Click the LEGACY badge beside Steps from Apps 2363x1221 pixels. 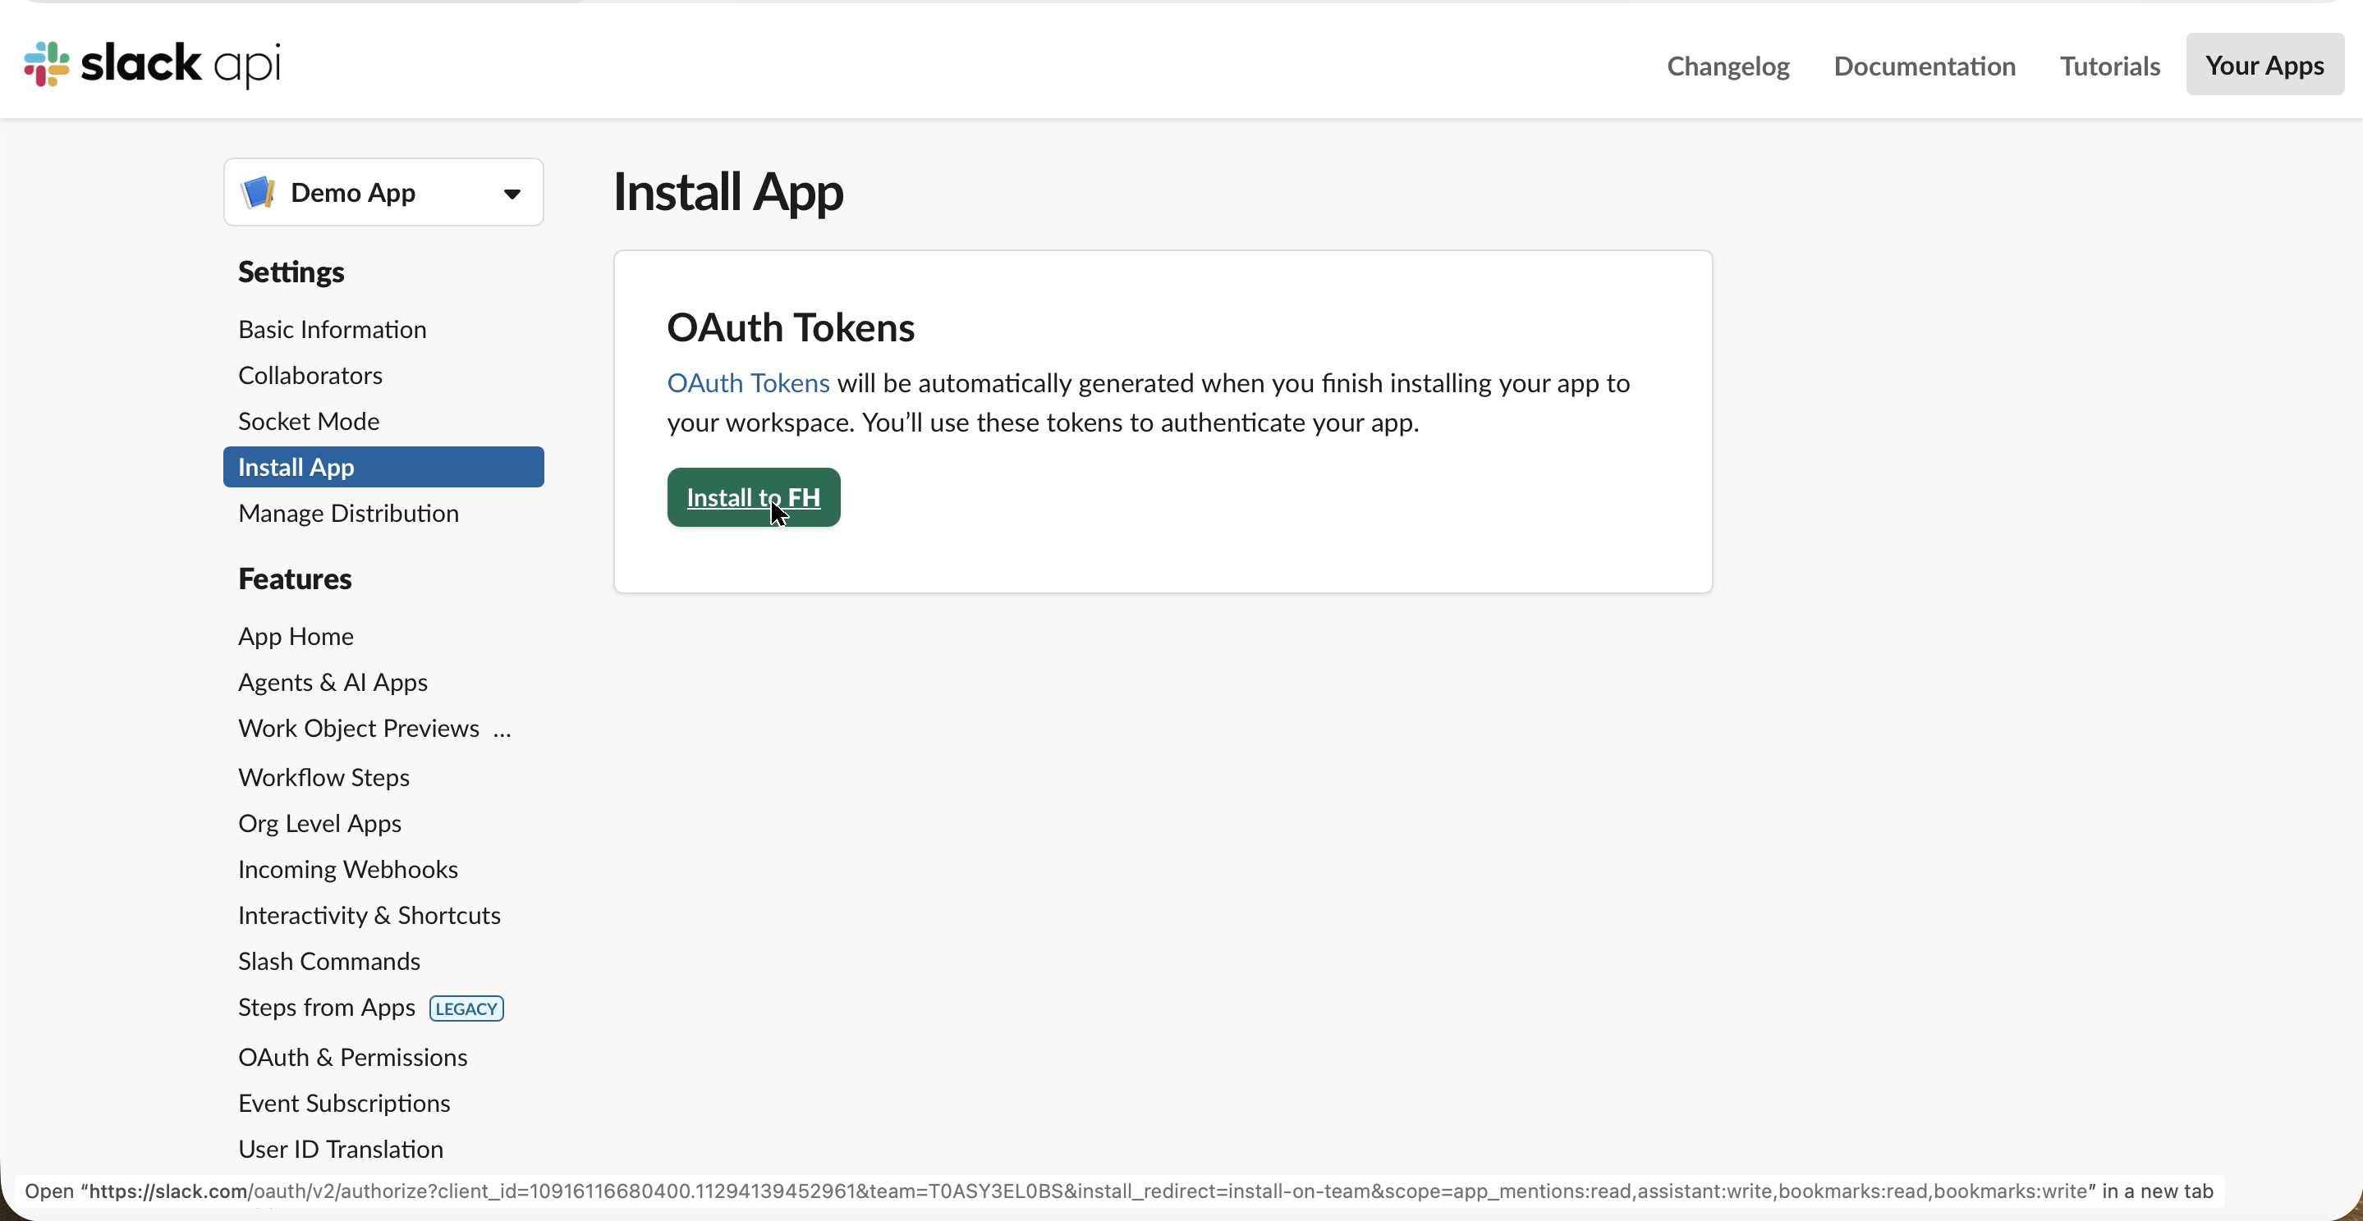(x=466, y=1008)
